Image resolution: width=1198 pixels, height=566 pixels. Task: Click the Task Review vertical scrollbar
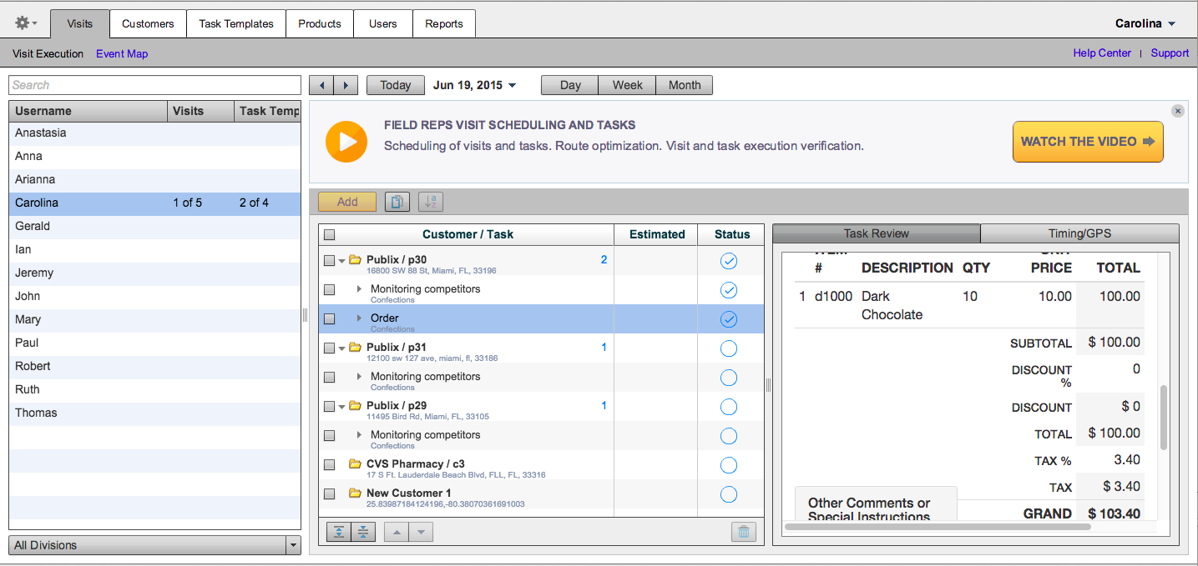pyautogui.click(x=1164, y=418)
